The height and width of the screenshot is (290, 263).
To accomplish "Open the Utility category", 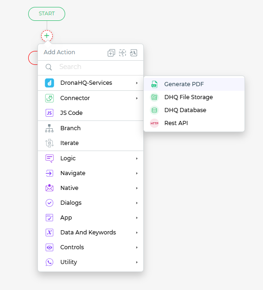I will tap(91, 262).
